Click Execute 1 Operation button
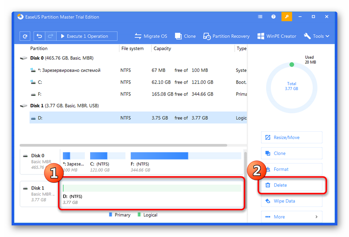Image resolution: width=349 pixels, height=237 pixels. (x=87, y=36)
